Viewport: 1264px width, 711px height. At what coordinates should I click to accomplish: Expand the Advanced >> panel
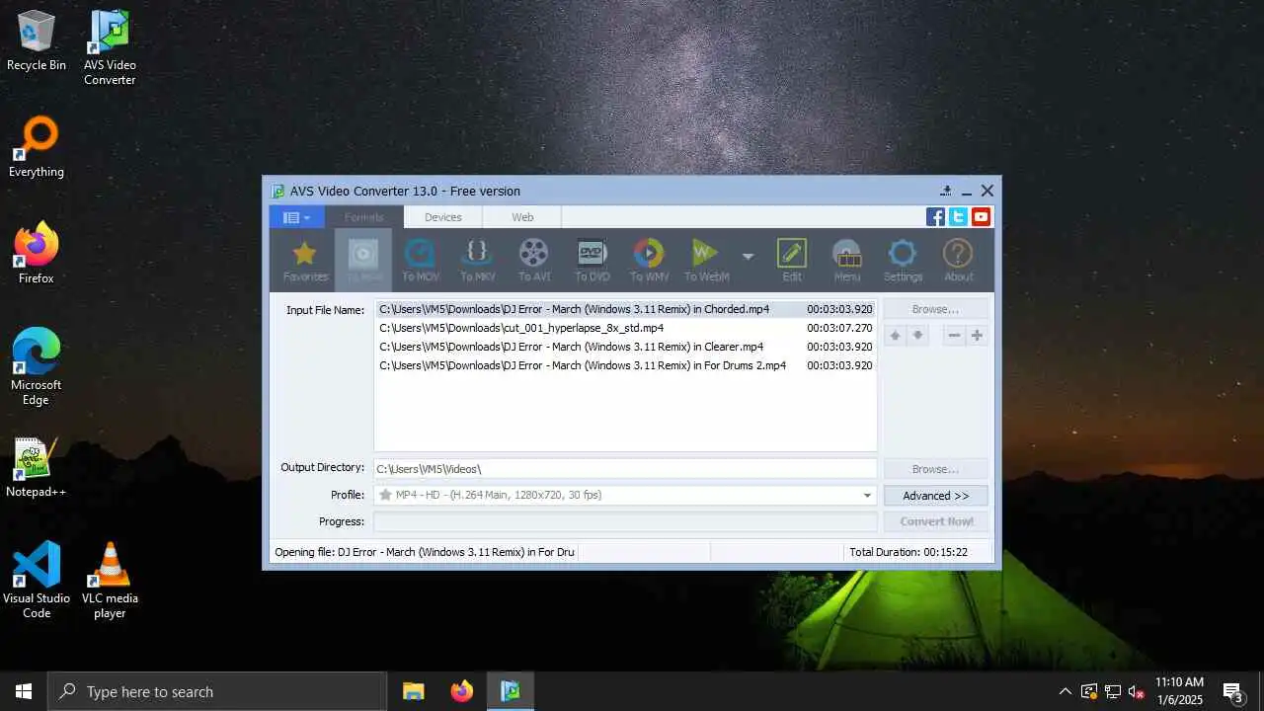(936, 496)
